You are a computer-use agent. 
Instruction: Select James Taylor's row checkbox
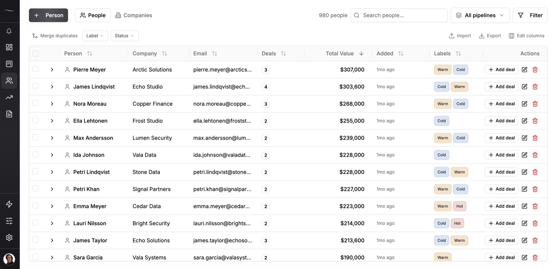(35, 240)
